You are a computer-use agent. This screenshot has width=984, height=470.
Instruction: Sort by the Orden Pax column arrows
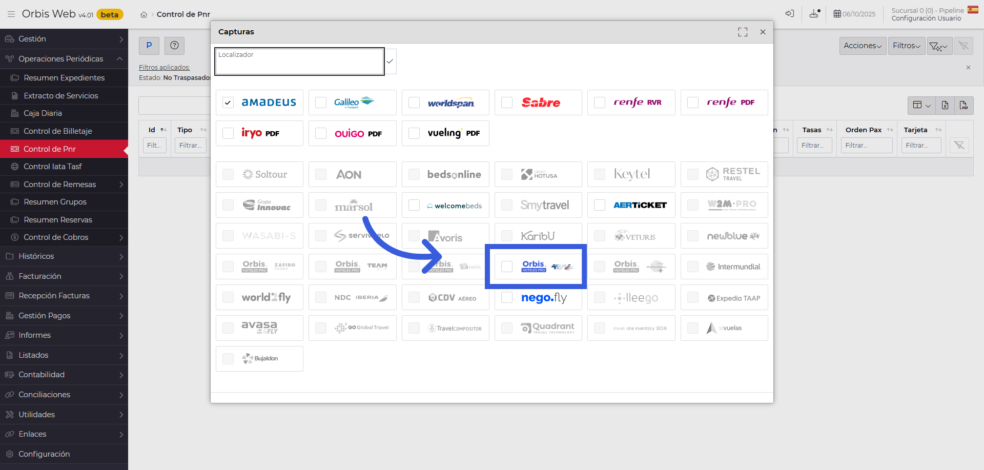pos(890,130)
